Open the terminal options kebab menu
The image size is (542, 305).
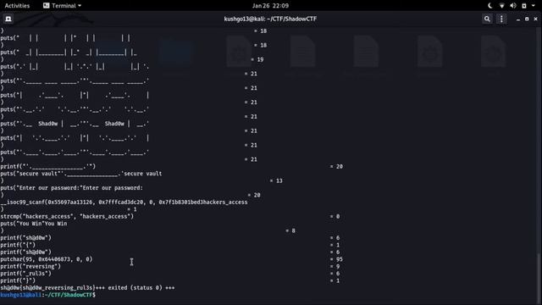click(x=501, y=19)
